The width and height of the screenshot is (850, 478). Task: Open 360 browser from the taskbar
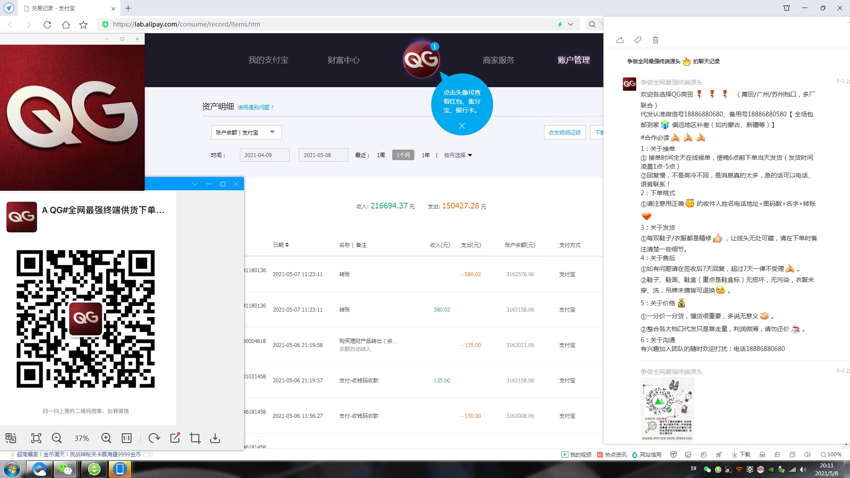click(x=94, y=469)
